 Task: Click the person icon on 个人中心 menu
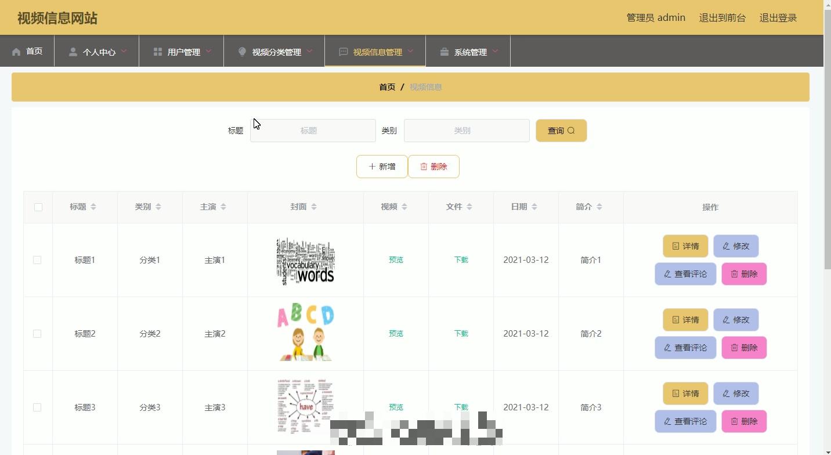73,51
